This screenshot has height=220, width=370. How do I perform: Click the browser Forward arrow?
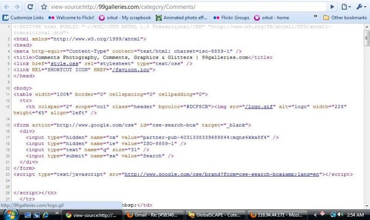17,7
